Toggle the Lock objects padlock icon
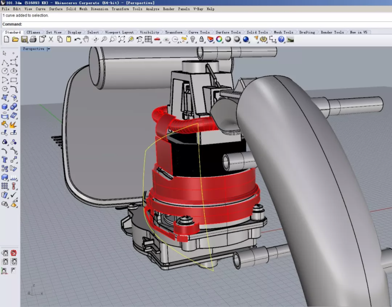 (x=202, y=39)
